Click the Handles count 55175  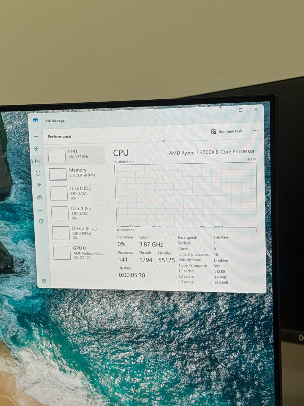[167, 260]
